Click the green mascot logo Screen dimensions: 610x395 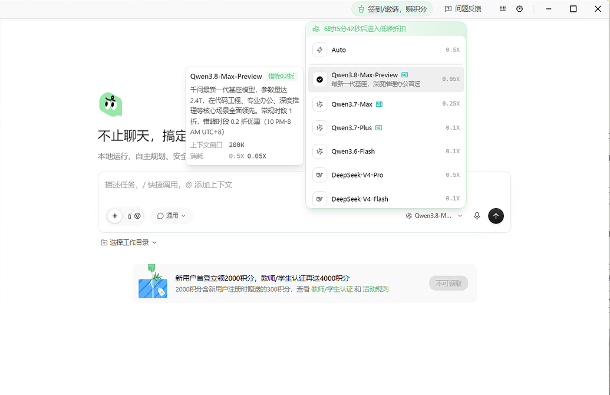[x=110, y=105]
